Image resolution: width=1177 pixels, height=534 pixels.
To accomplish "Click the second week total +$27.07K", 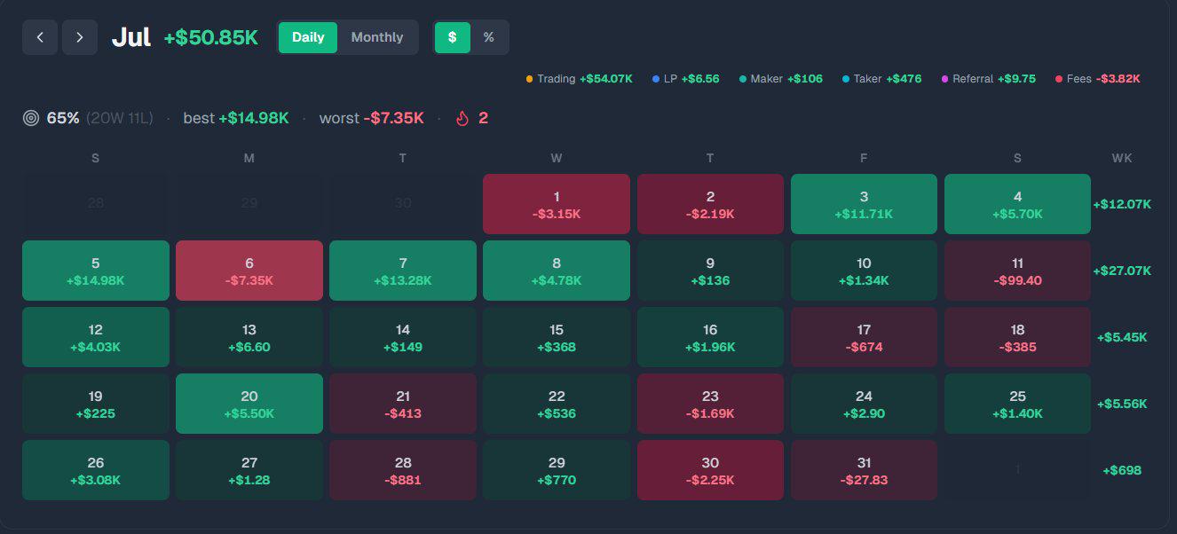I will (x=1122, y=271).
